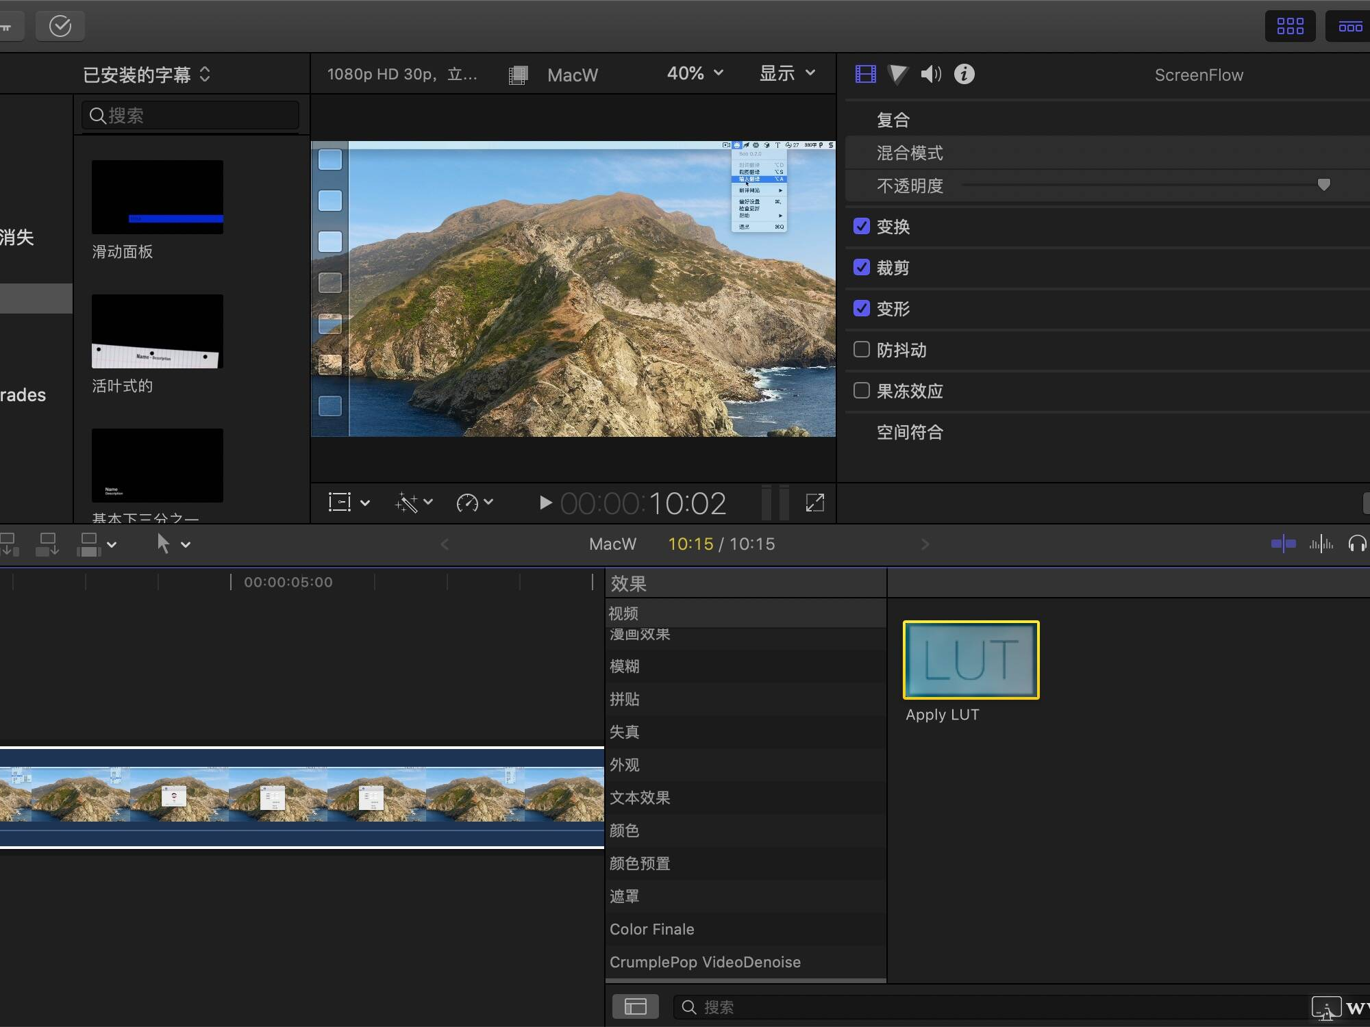Open the 40% zoom dropdown
The width and height of the screenshot is (1370, 1027).
pos(693,73)
